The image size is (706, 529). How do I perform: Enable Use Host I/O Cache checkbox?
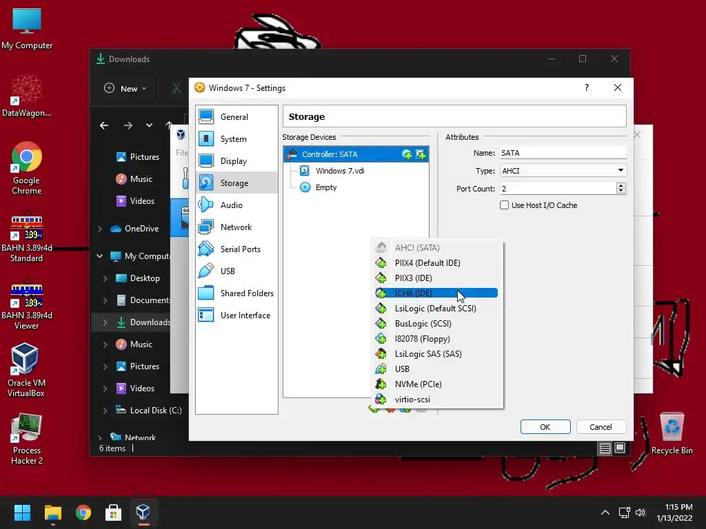pyautogui.click(x=504, y=205)
